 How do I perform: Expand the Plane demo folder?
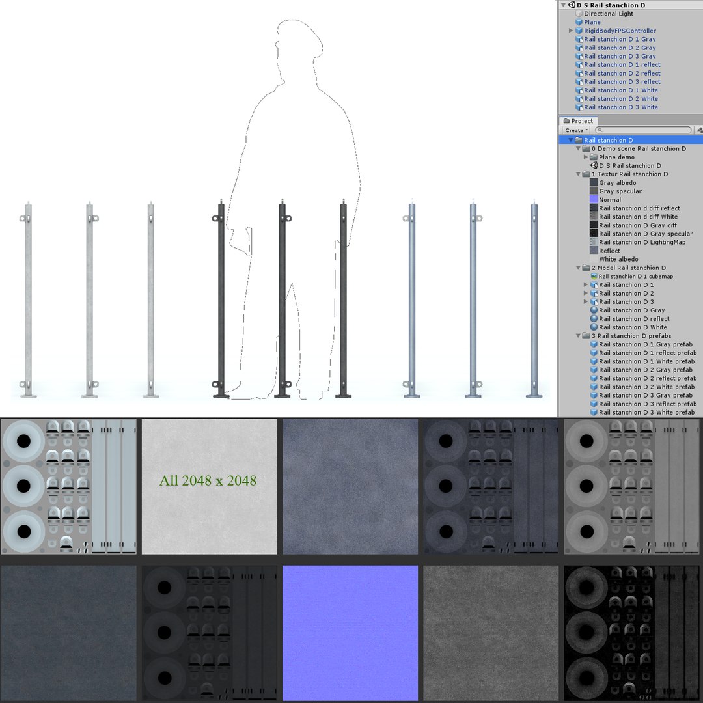click(586, 157)
